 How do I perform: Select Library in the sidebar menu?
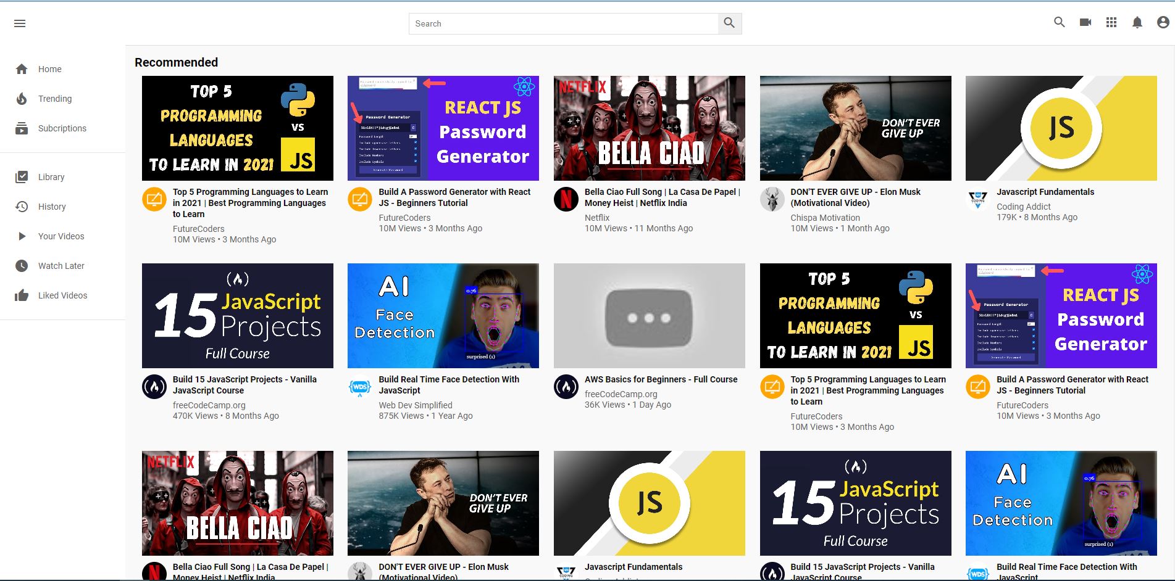[51, 177]
